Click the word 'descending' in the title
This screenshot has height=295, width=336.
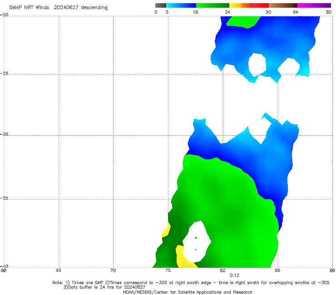pyautogui.click(x=94, y=8)
